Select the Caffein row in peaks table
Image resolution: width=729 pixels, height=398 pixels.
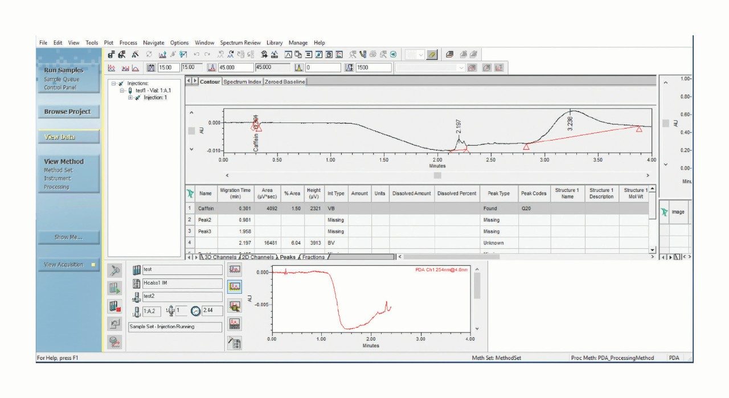206,209
